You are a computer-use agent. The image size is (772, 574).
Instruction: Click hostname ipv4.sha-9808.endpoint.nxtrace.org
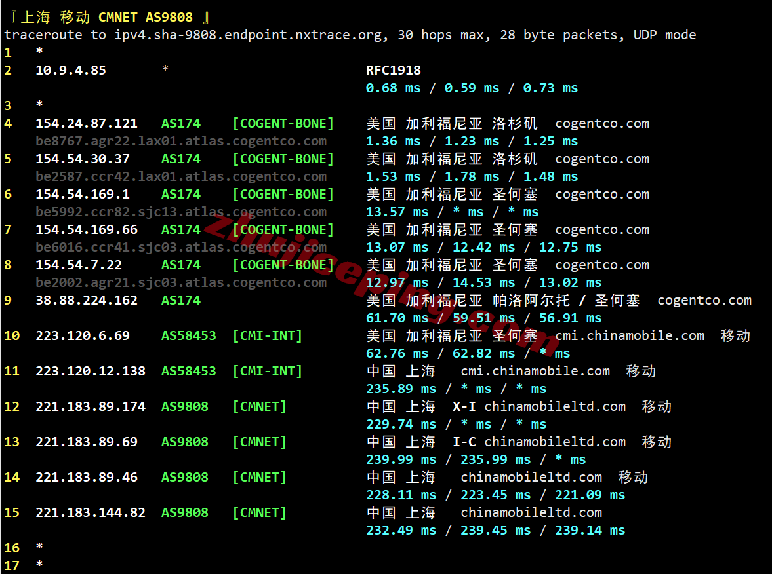248,35
